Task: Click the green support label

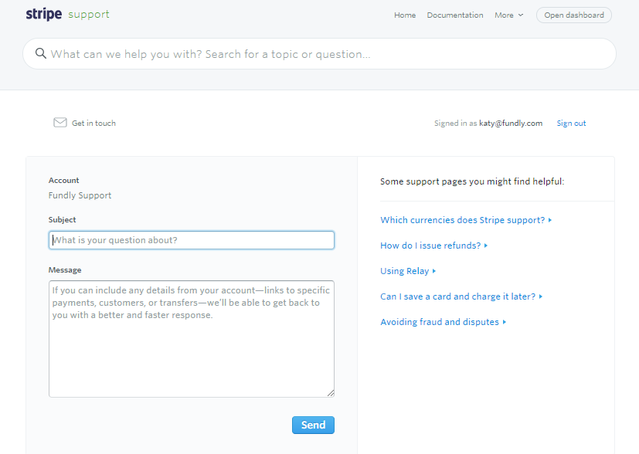Action: (89, 15)
